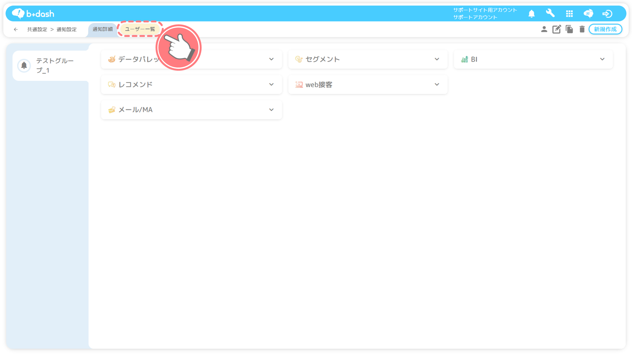The height and width of the screenshot is (355, 632).
Task: Click the user person icon in toolbar
Action: click(544, 29)
